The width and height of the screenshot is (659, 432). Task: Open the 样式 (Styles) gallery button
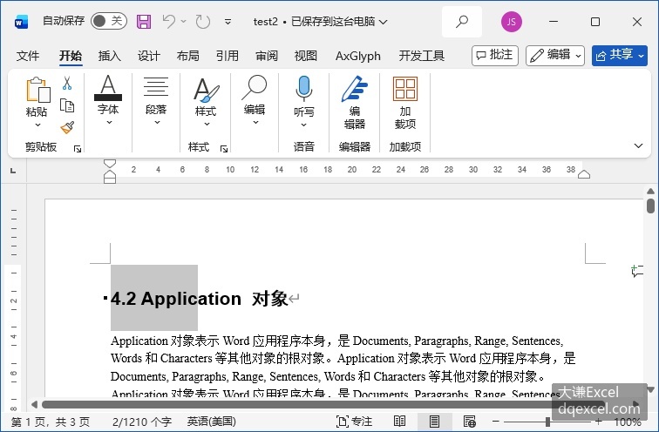click(206, 101)
